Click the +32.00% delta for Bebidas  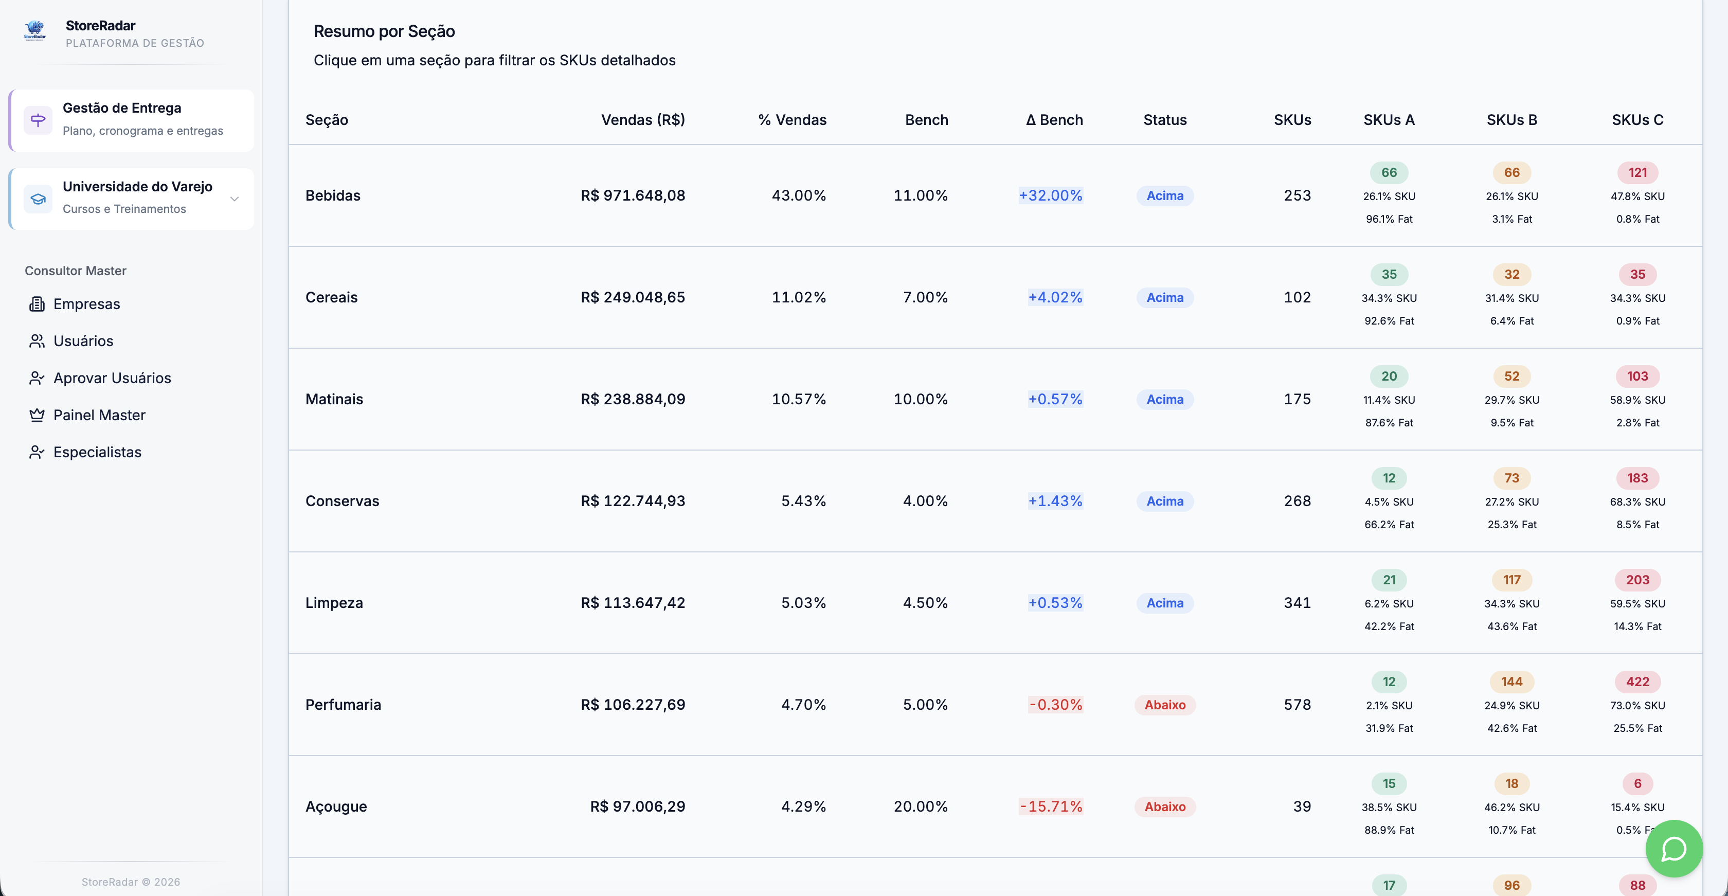[x=1051, y=195]
